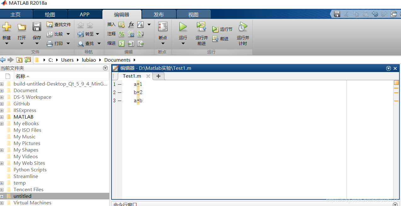
Task: Click the wrap comments icon
Action: [x=140, y=34]
